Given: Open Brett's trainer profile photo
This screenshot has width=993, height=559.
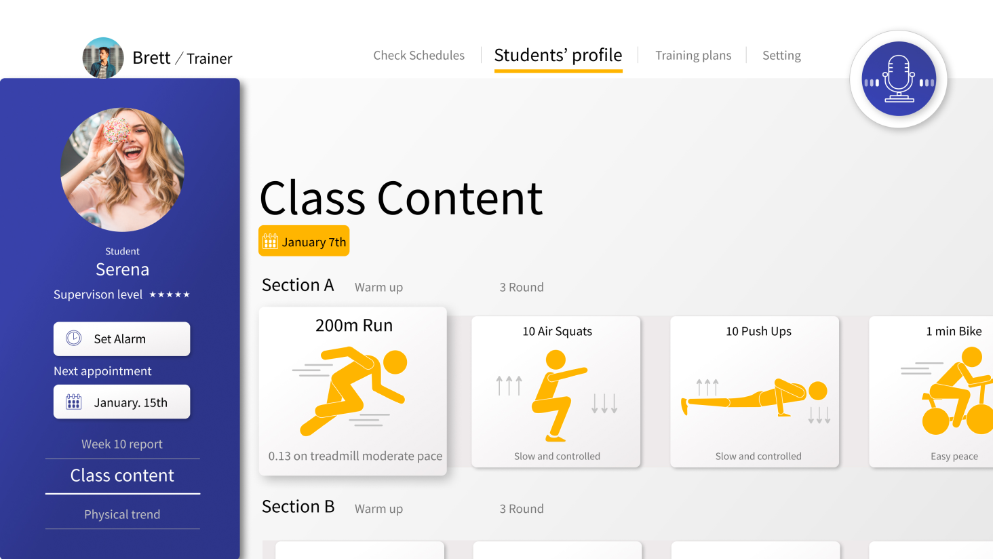Looking at the screenshot, I should [103, 58].
